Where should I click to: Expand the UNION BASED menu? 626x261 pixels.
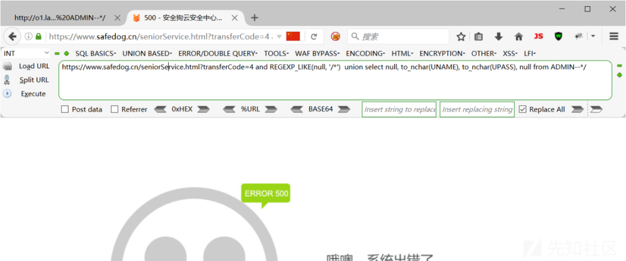pos(147,53)
